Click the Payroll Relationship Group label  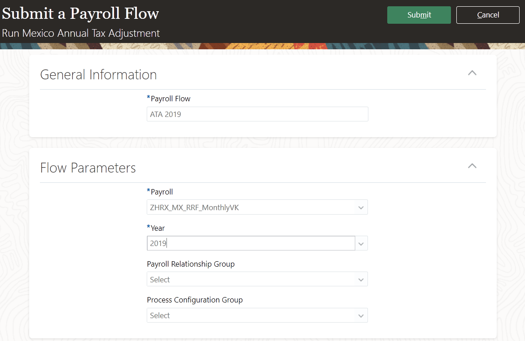click(191, 264)
